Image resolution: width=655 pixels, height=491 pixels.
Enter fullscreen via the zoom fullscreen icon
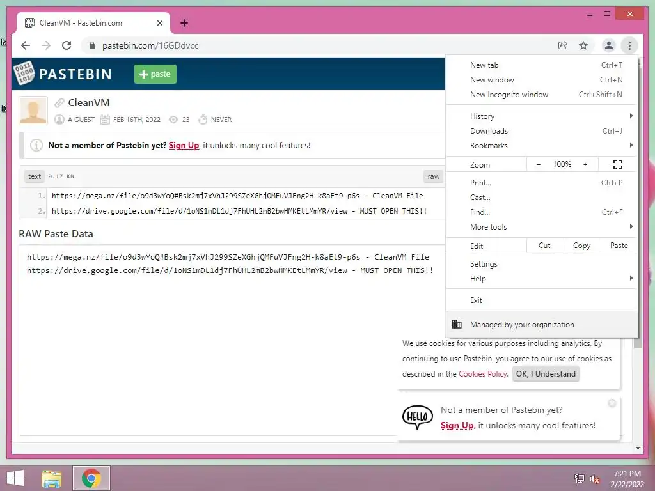point(617,164)
